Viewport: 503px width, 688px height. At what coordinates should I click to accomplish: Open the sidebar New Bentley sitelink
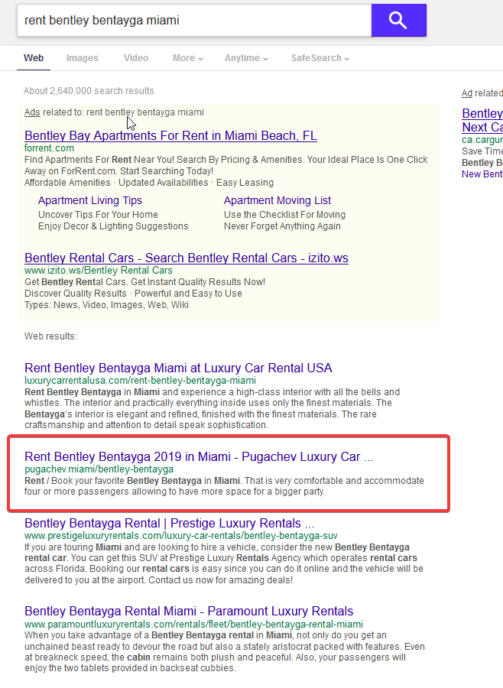[x=482, y=174]
